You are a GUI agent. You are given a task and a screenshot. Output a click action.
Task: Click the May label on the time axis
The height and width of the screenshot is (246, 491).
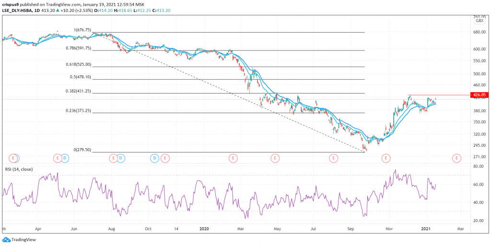tap(277, 229)
